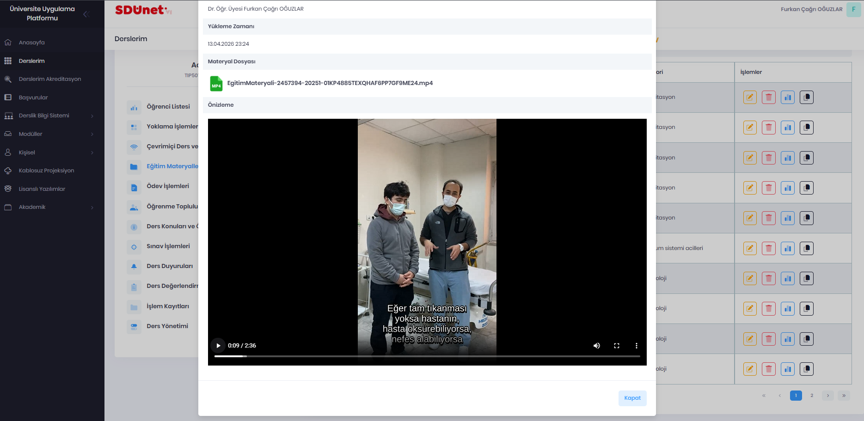This screenshot has width=864, height=421.
Task: Click edit icon in first table row
Action: (x=750, y=98)
